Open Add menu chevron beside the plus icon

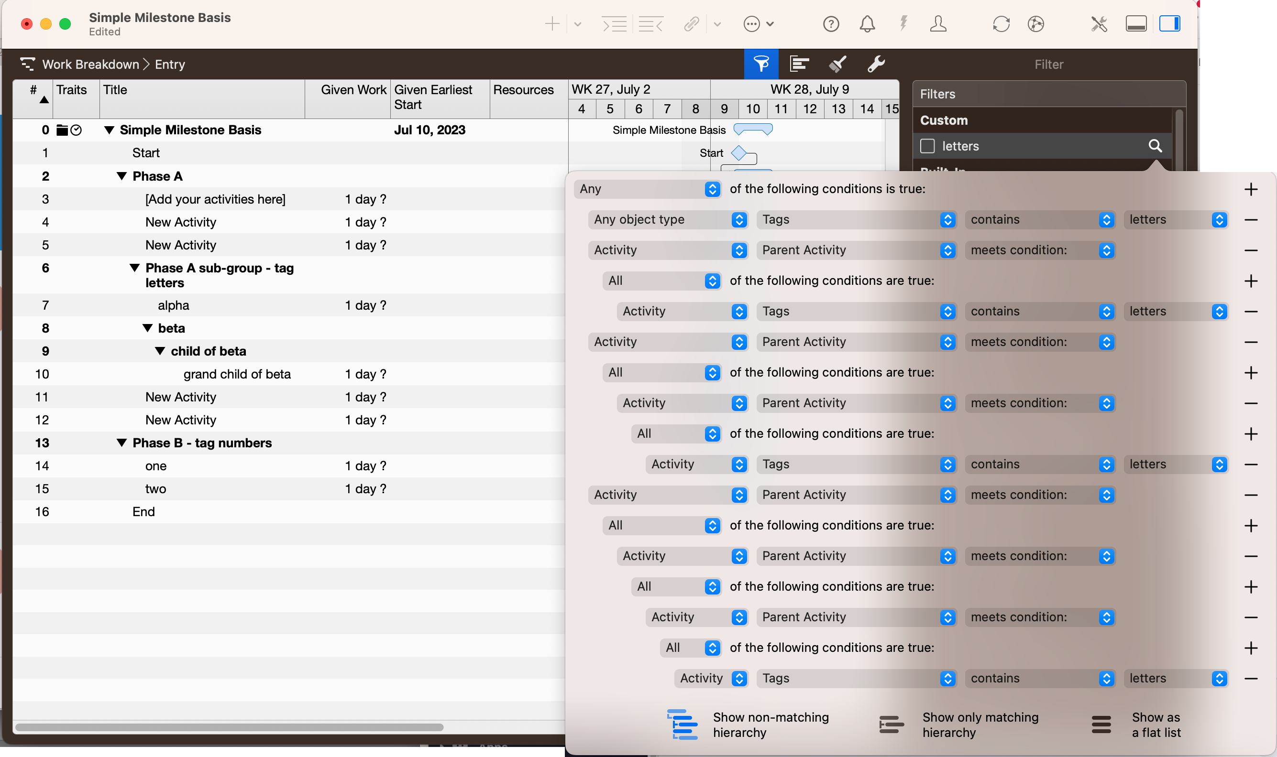point(577,24)
